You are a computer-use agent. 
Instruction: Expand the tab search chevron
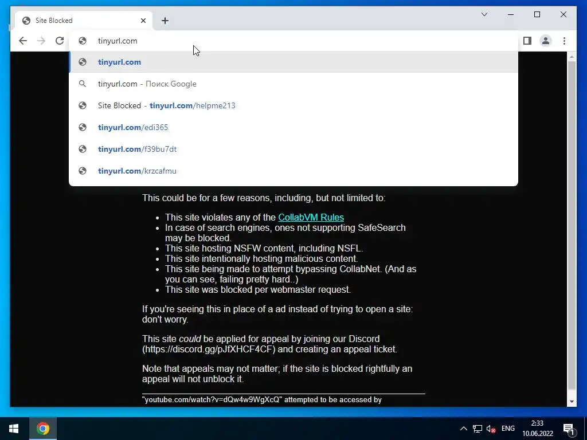[x=484, y=14]
